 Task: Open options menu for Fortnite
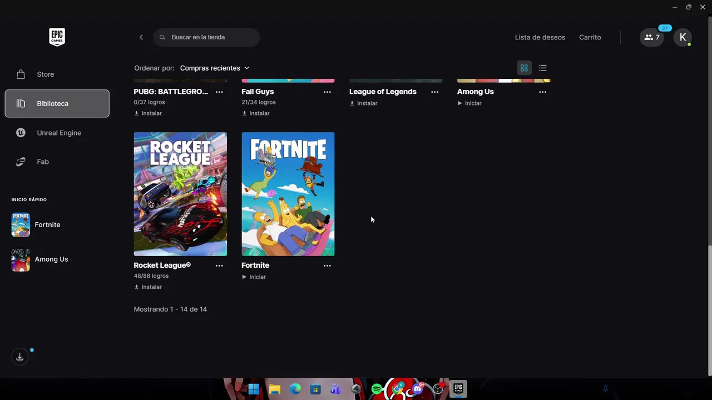coord(327,266)
